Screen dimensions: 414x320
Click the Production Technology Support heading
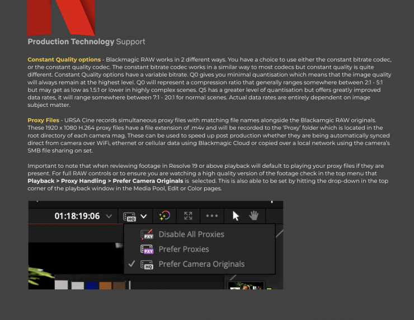coord(86,42)
